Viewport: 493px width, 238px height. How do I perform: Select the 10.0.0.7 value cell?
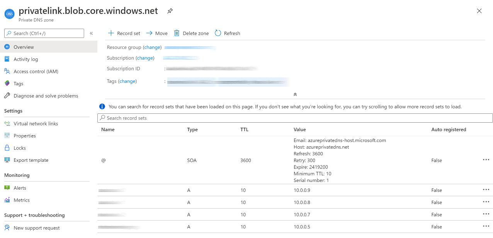(x=302, y=215)
